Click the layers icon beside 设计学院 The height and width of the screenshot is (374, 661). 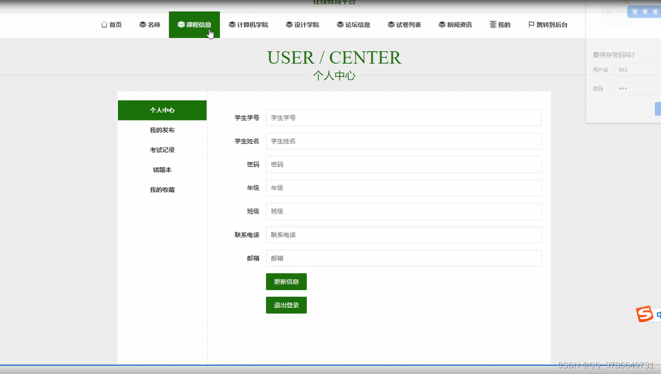(x=289, y=24)
